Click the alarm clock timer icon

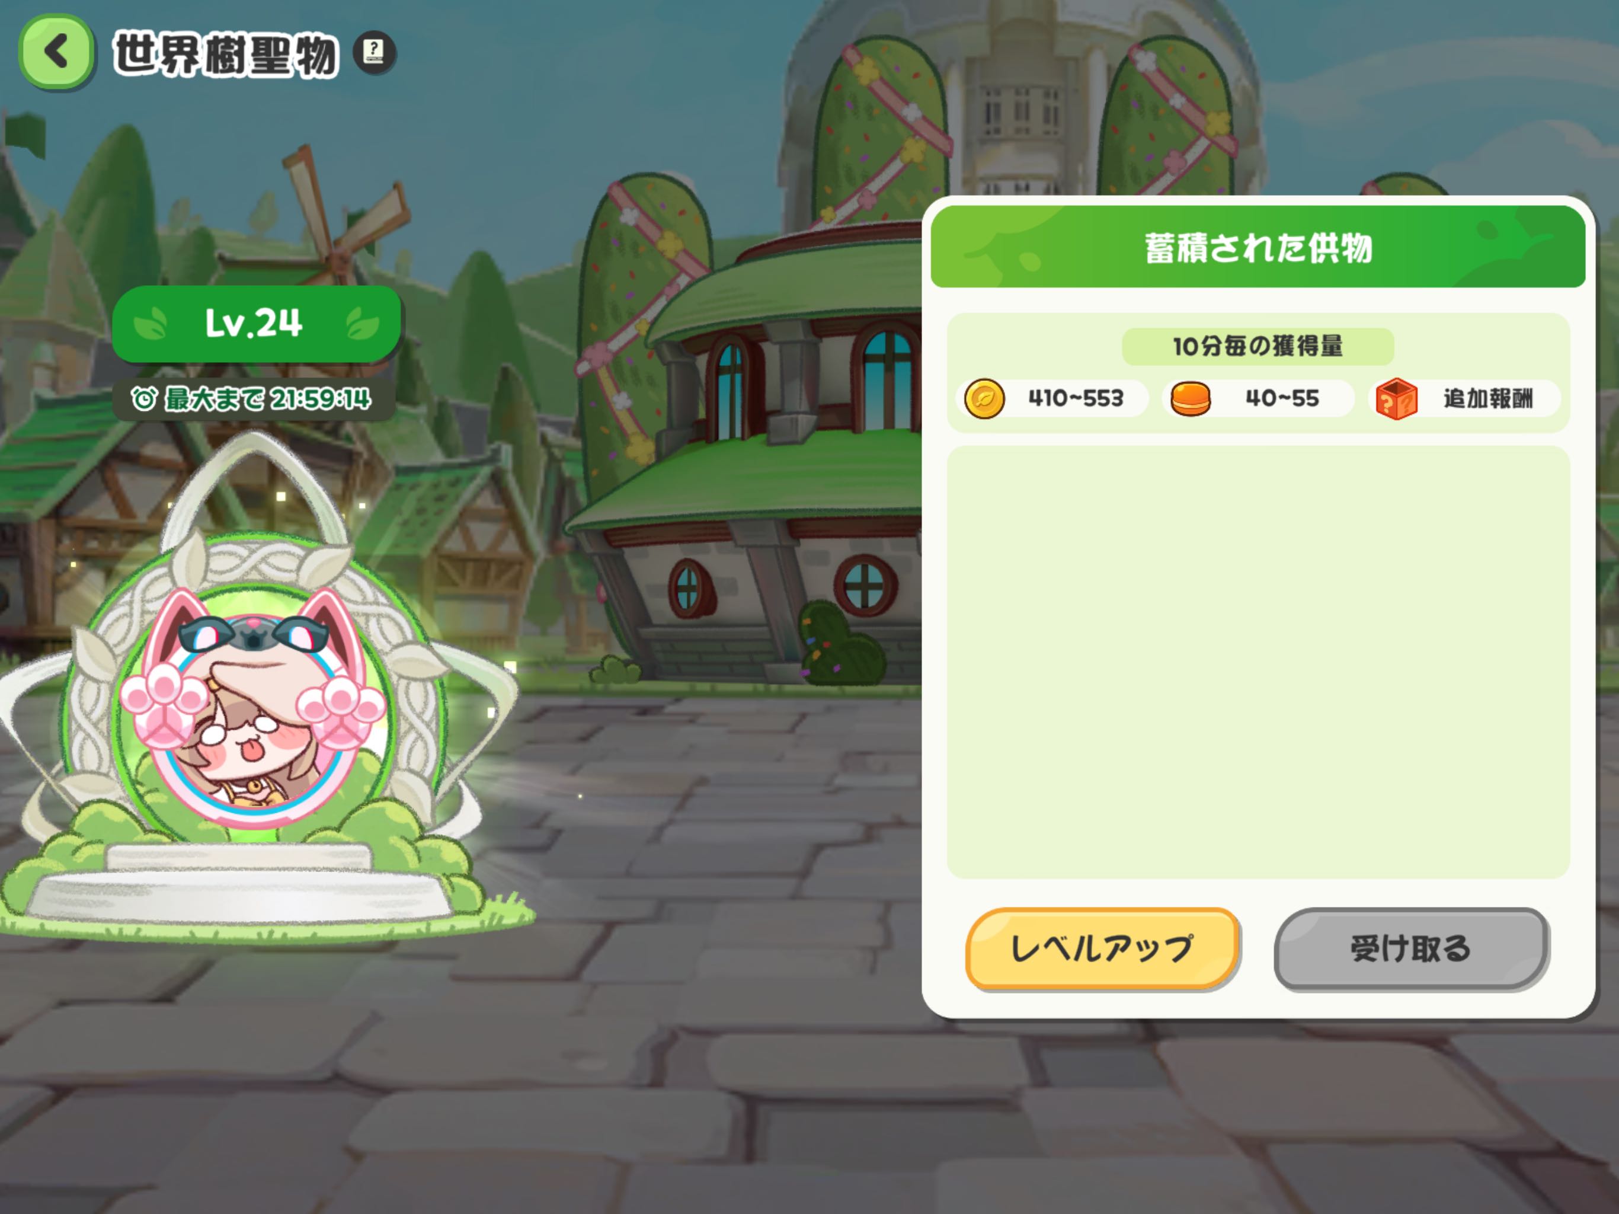[x=143, y=399]
